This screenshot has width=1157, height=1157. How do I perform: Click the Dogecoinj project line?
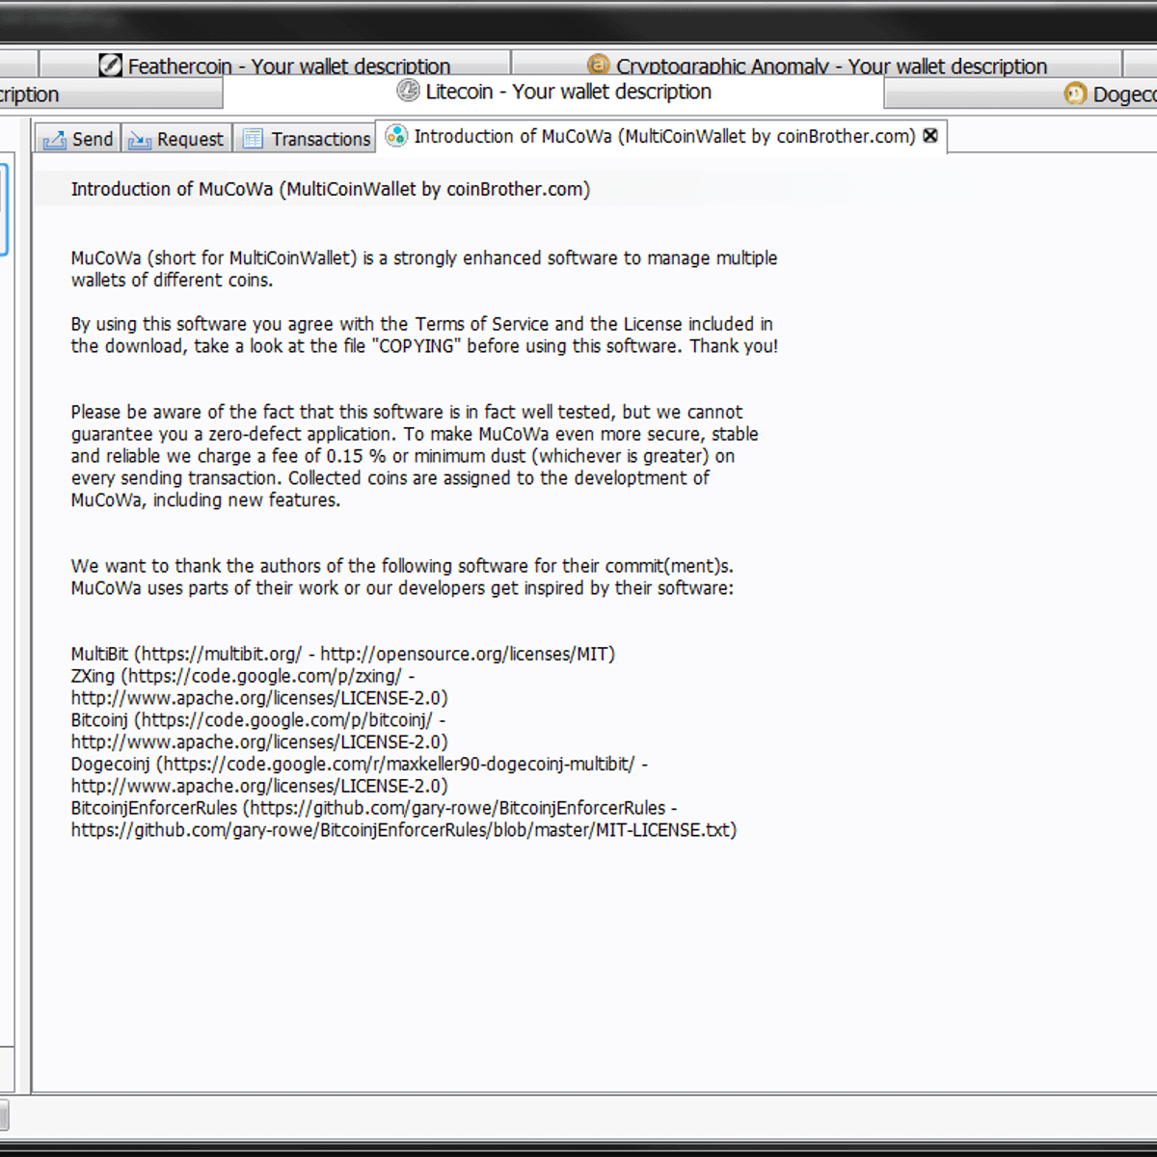pos(360,765)
